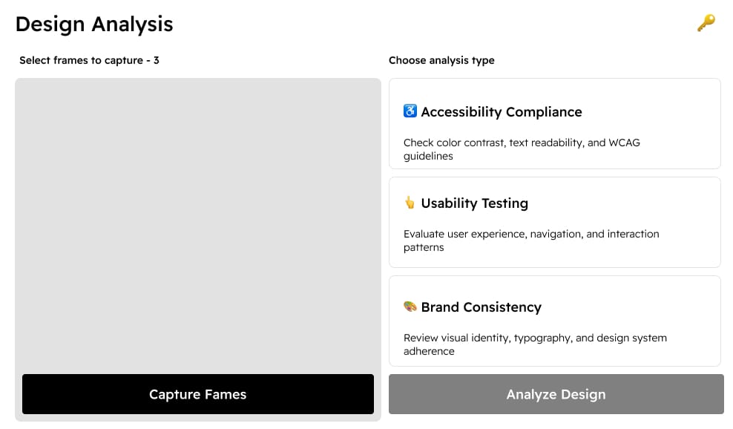The width and height of the screenshot is (733, 429).
Task: Click the 'Choose analysis type' label
Action: 441,60
